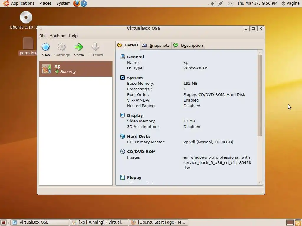This screenshot has width=302, height=226.
Task: Click the Display section monitor icon
Action: (122, 115)
